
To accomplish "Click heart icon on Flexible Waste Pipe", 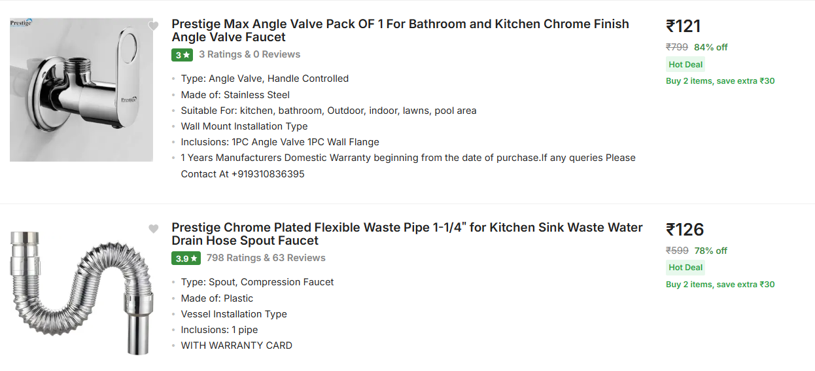I will click(x=153, y=229).
